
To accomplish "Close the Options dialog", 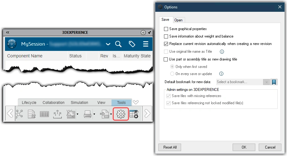I will point(280,7).
